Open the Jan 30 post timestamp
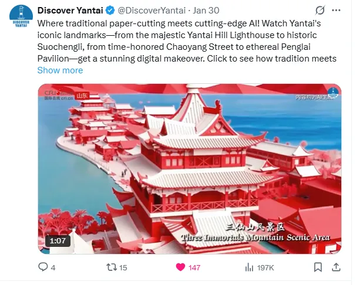This screenshot has width=363, height=285. pos(206,11)
